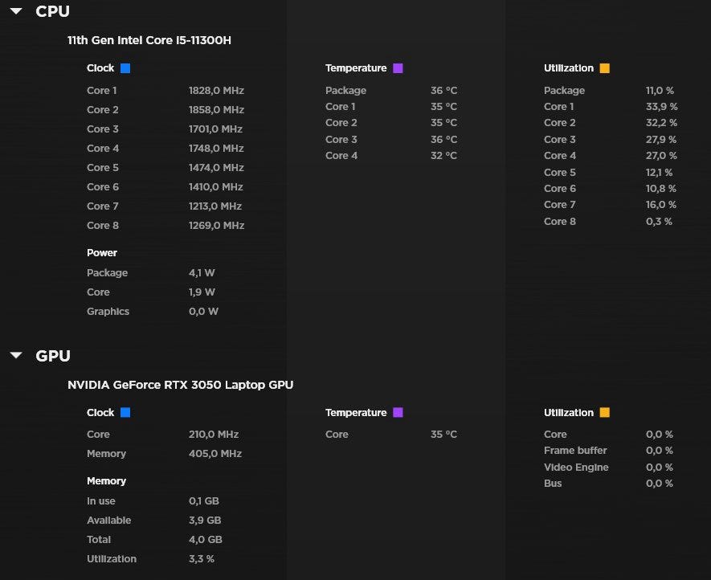Select GPU memory Available value 3,9 GB

click(x=205, y=520)
